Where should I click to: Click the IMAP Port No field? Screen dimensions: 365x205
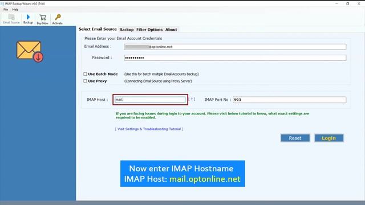[289, 100]
